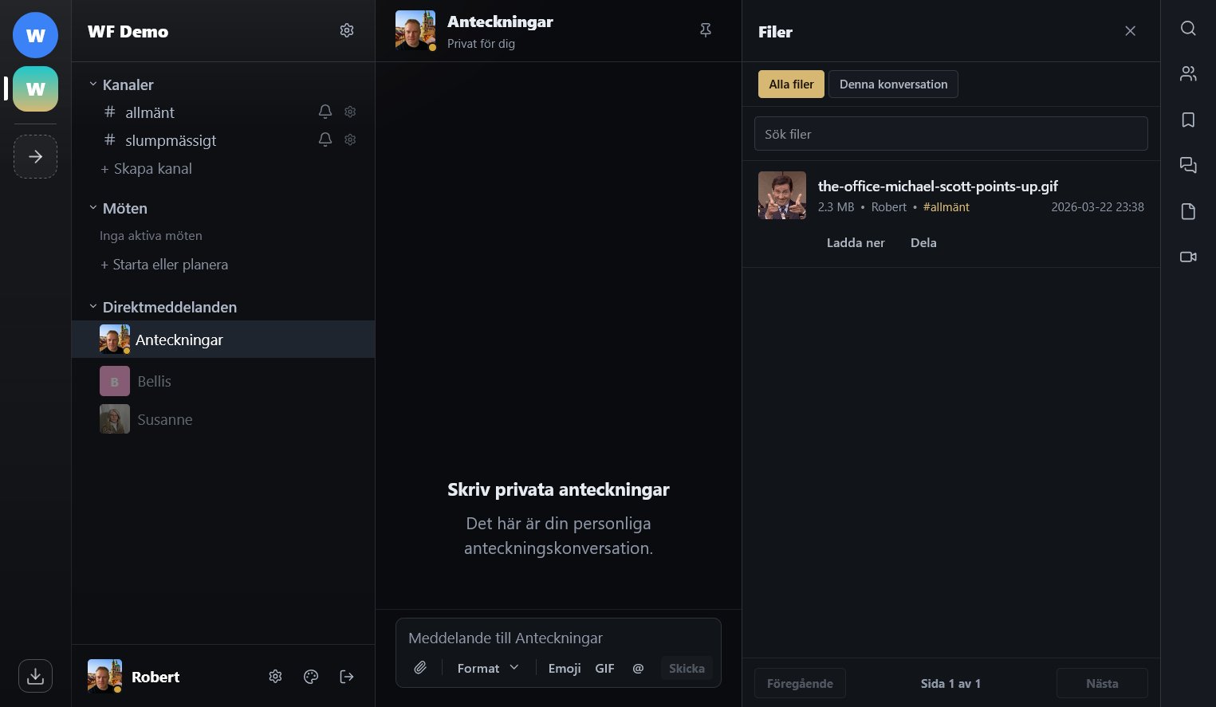This screenshot has height=707, width=1216.
Task: Open the theme palette picker
Action: click(311, 676)
